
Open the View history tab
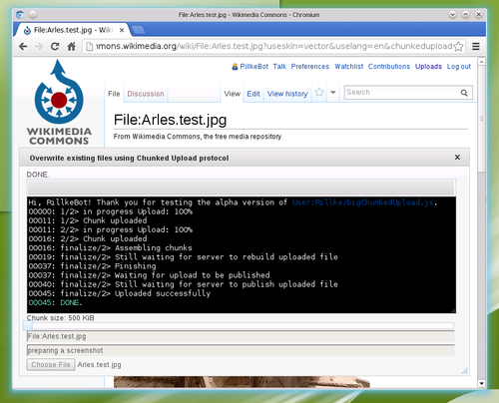(287, 94)
